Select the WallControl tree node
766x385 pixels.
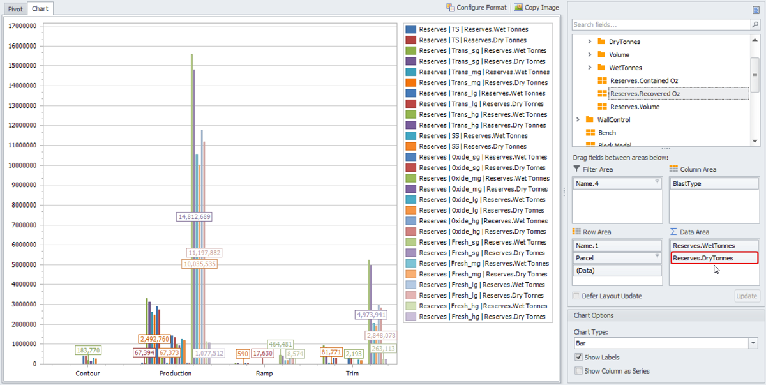pos(613,119)
